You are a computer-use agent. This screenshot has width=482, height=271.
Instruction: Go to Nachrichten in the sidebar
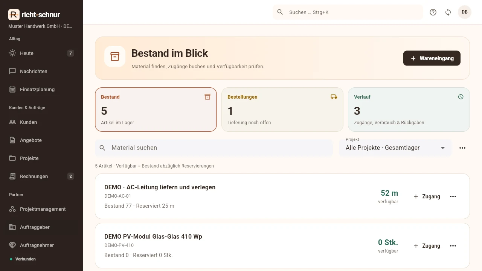41,71
